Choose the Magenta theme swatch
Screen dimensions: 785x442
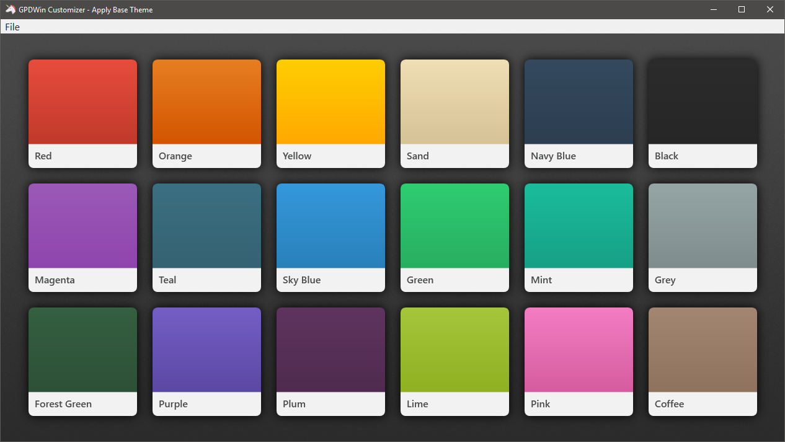click(x=82, y=237)
